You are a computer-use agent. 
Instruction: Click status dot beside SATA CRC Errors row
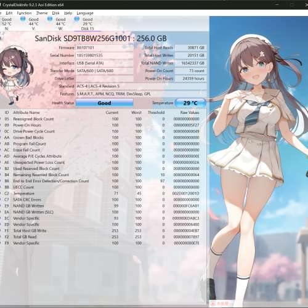(1, 200)
